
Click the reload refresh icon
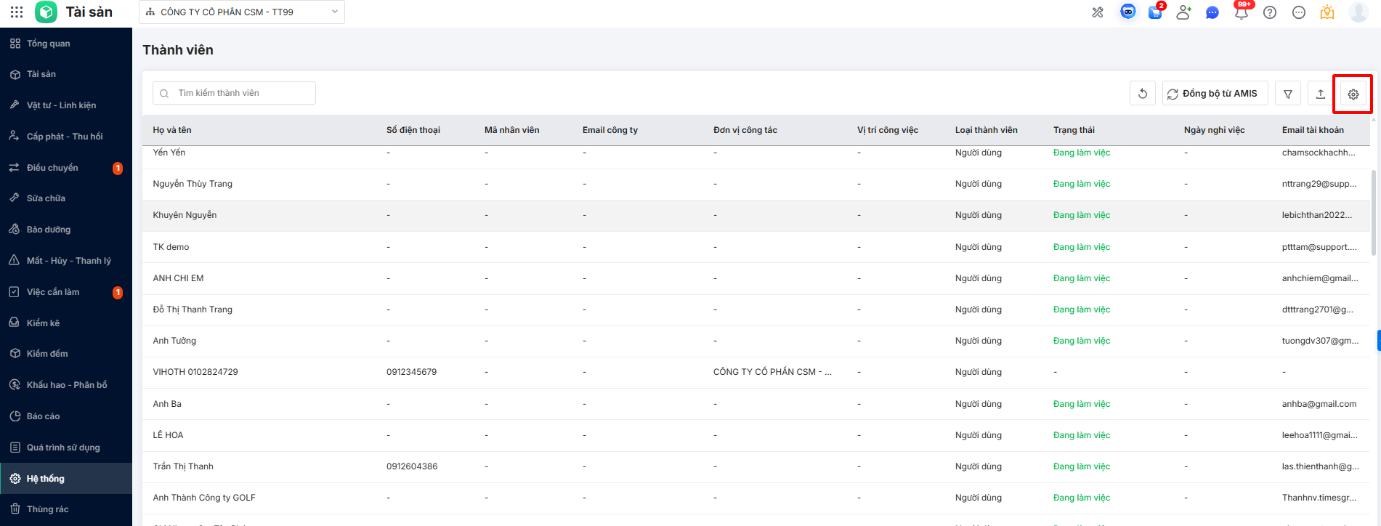pyautogui.click(x=1142, y=94)
